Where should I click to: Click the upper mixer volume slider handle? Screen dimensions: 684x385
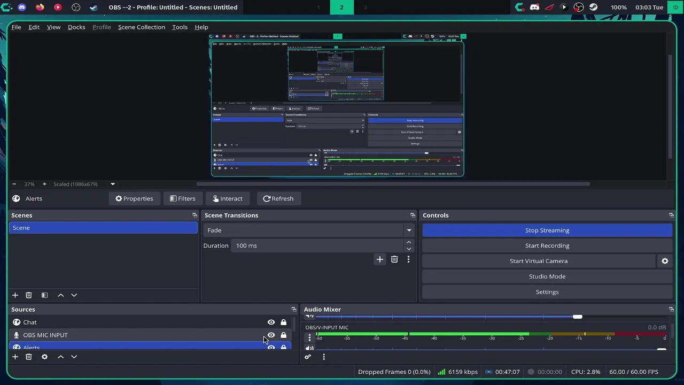click(578, 317)
